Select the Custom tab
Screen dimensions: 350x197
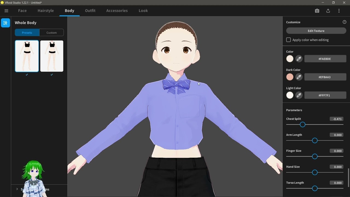click(x=52, y=33)
